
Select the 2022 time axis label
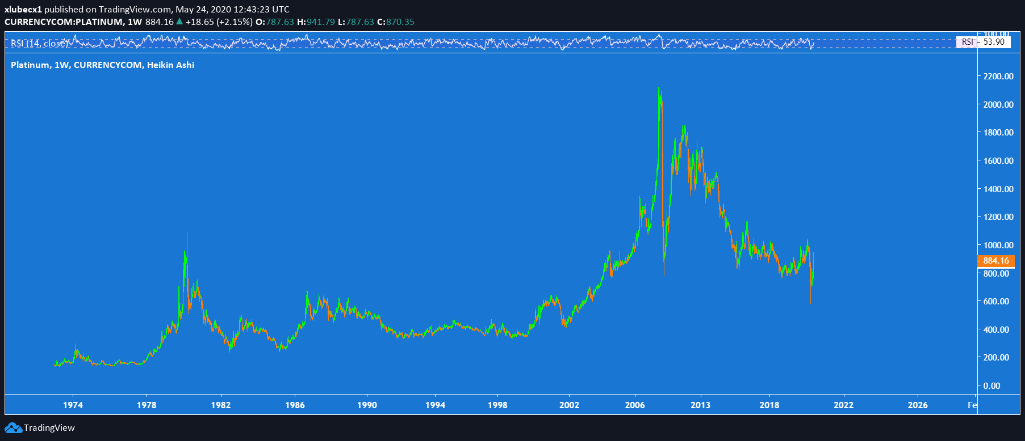[x=843, y=405]
